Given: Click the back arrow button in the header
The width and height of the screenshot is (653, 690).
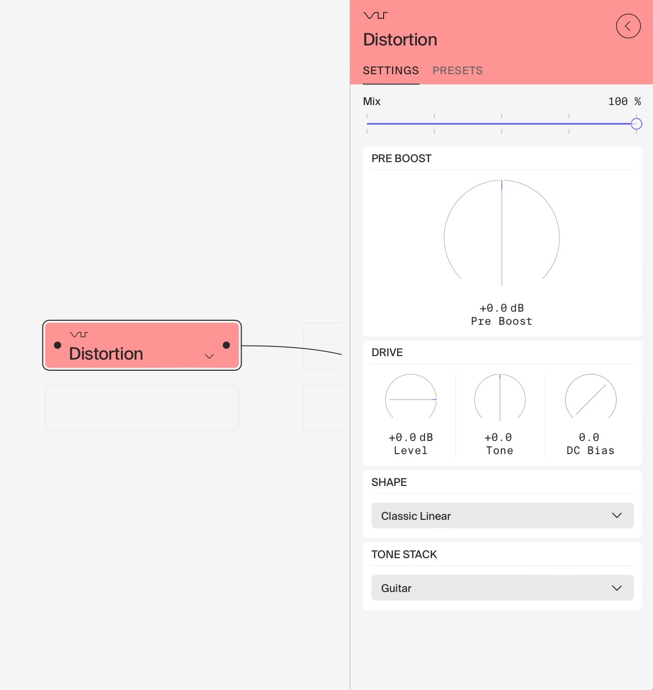Looking at the screenshot, I should (628, 26).
